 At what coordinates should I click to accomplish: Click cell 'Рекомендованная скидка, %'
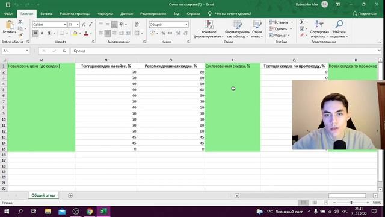[x=171, y=66]
